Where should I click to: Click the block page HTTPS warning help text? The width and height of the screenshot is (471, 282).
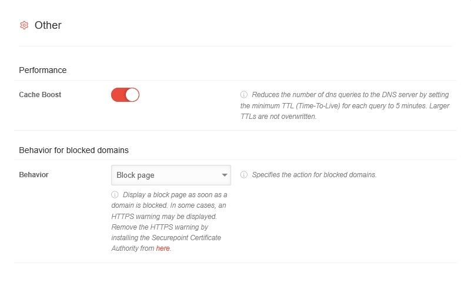[169, 211]
